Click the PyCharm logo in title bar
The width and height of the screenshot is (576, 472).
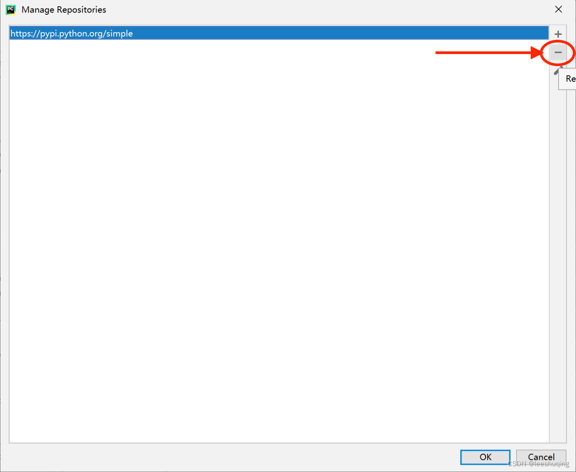tap(11, 9)
